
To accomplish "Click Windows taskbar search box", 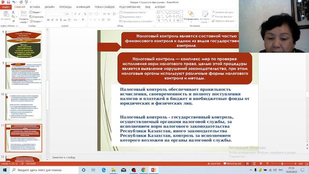I will tap(44, 170).
